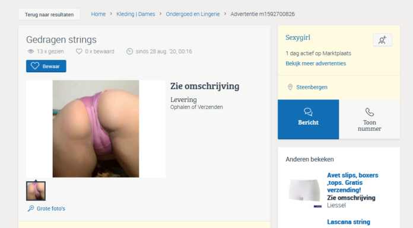Open the Steenbergen location link

(x=312, y=87)
